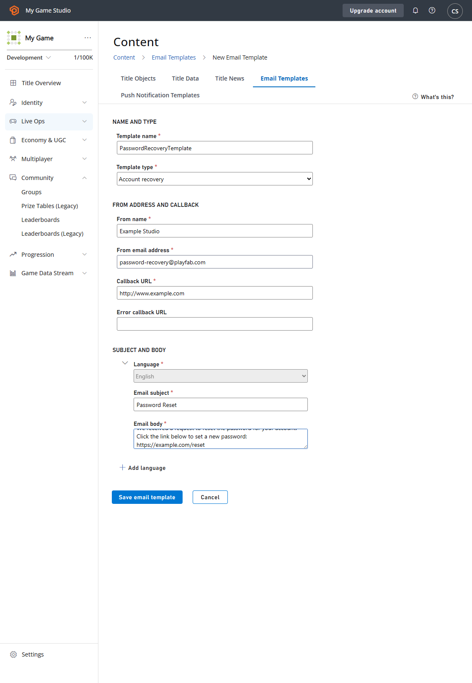Click the plus icon beside Add language
Screen dimensions: 472x683
122,467
